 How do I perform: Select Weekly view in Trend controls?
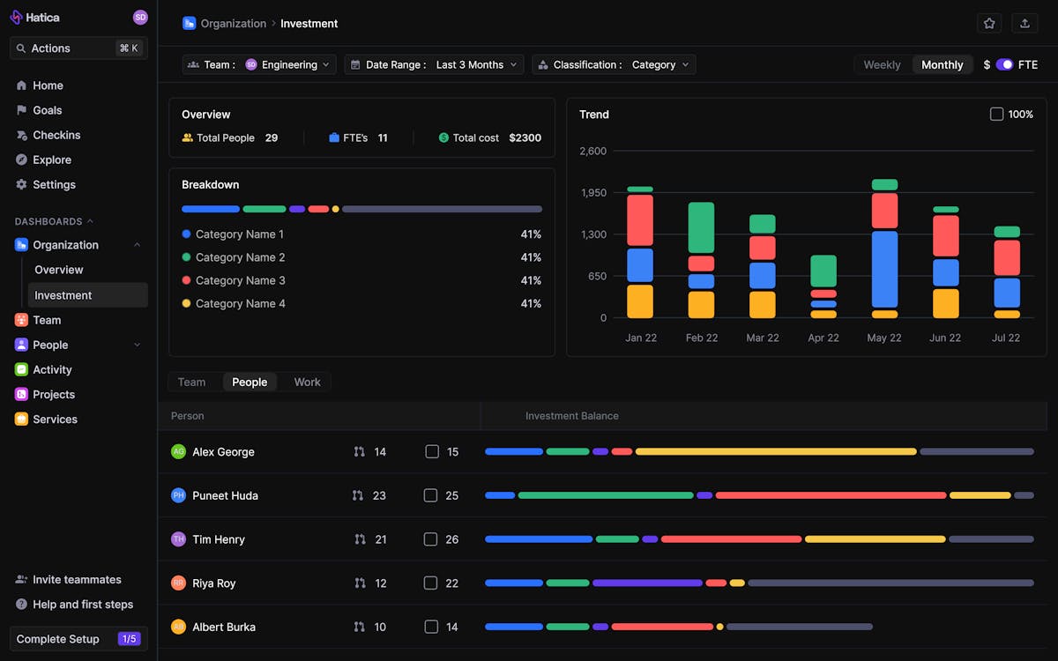pyautogui.click(x=882, y=63)
